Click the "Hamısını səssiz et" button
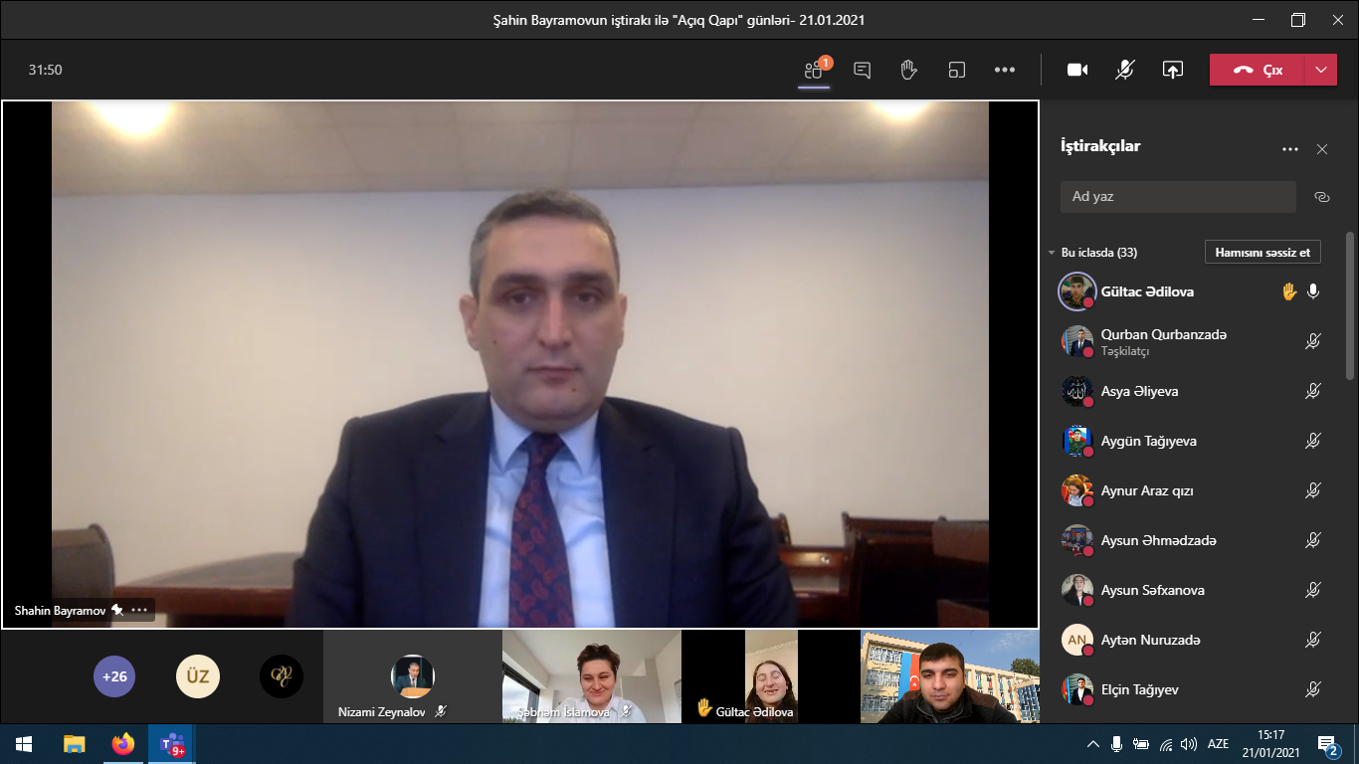Screen dimensions: 1359x764 pos(1262,253)
